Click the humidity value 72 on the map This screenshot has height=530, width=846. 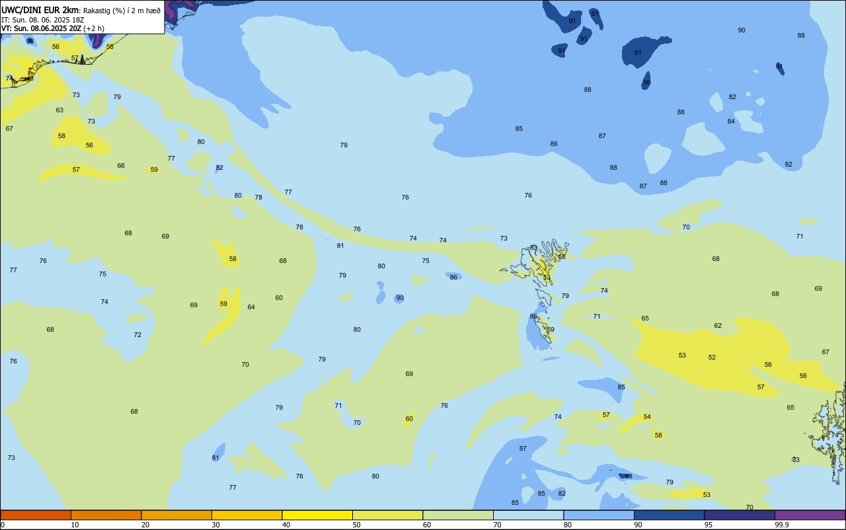tap(137, 335)
